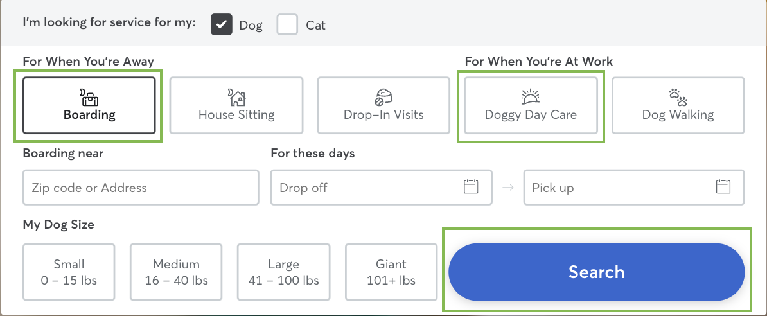Viewport: 767px width, 316px height.
Task: Click the Drop-In Visits food bowl icon
Action: (x=383, y=98)
